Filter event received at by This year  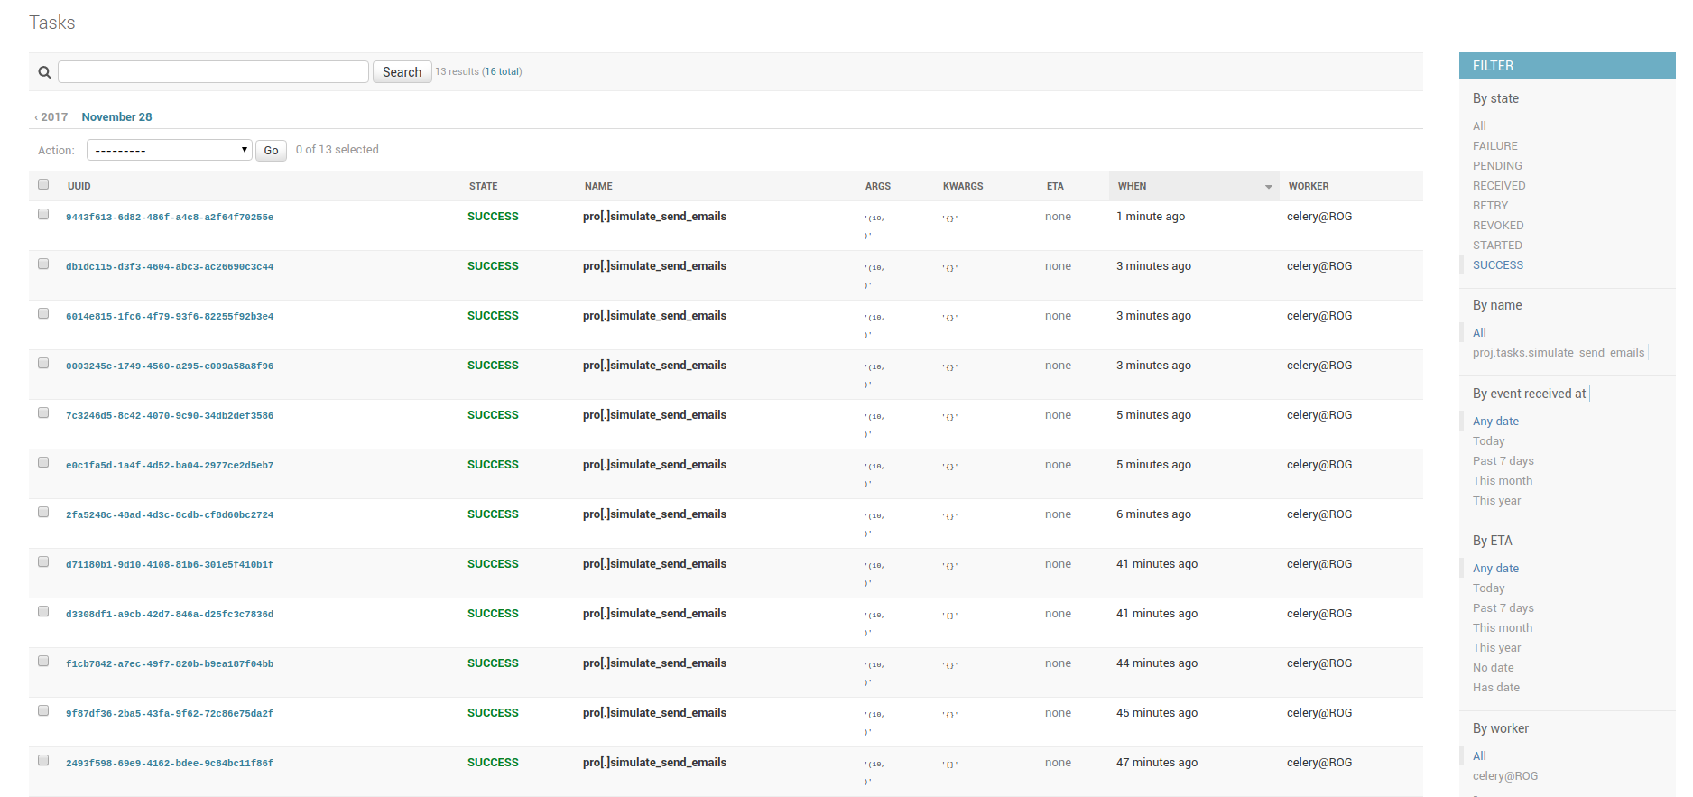pyautogui.click(x=1496, y=501)
